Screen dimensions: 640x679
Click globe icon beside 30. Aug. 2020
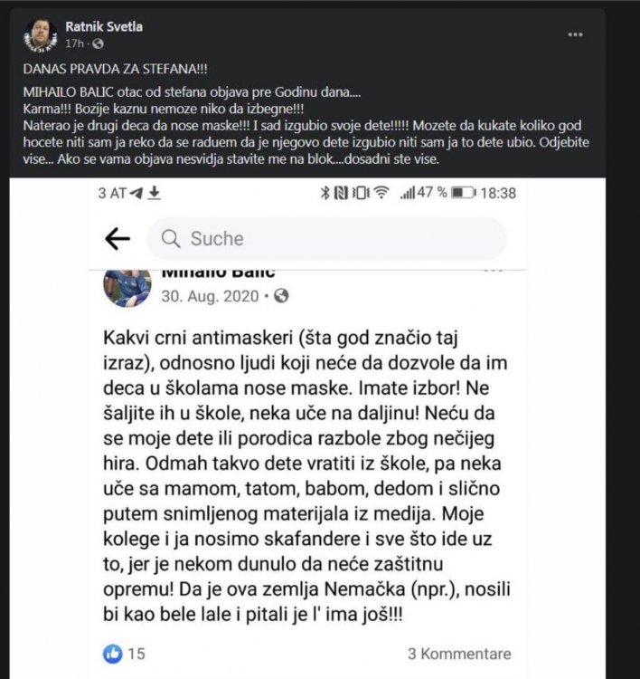(x=281, y=297)
